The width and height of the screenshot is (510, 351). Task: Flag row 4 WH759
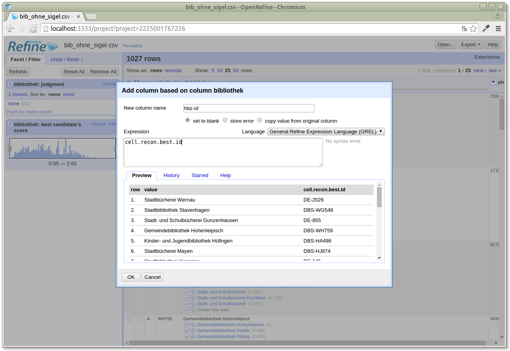pyautogui.click(x=140, y=319)
